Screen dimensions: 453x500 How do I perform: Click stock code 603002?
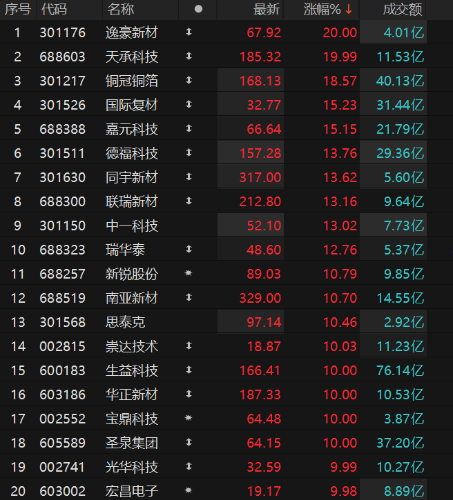(x=63, y=491)
